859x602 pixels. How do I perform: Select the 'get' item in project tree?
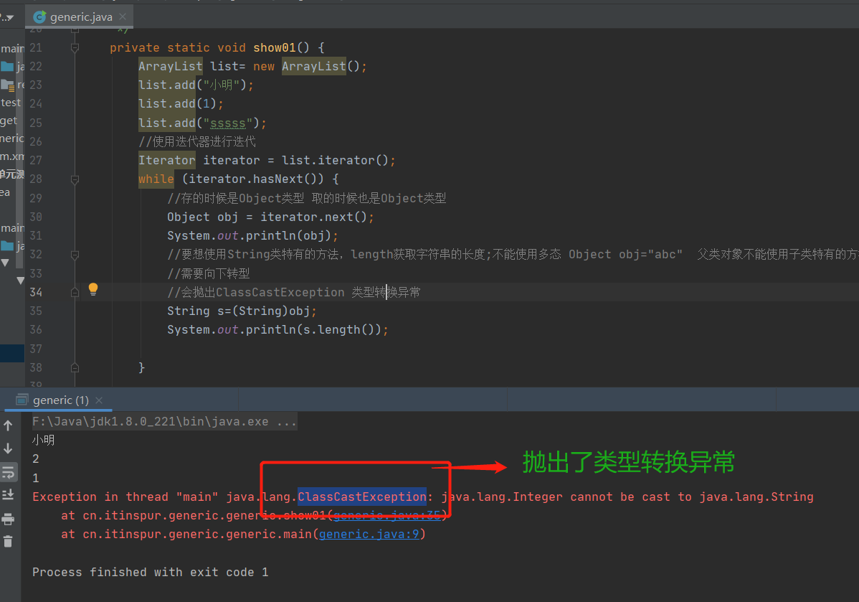(9, 121)
